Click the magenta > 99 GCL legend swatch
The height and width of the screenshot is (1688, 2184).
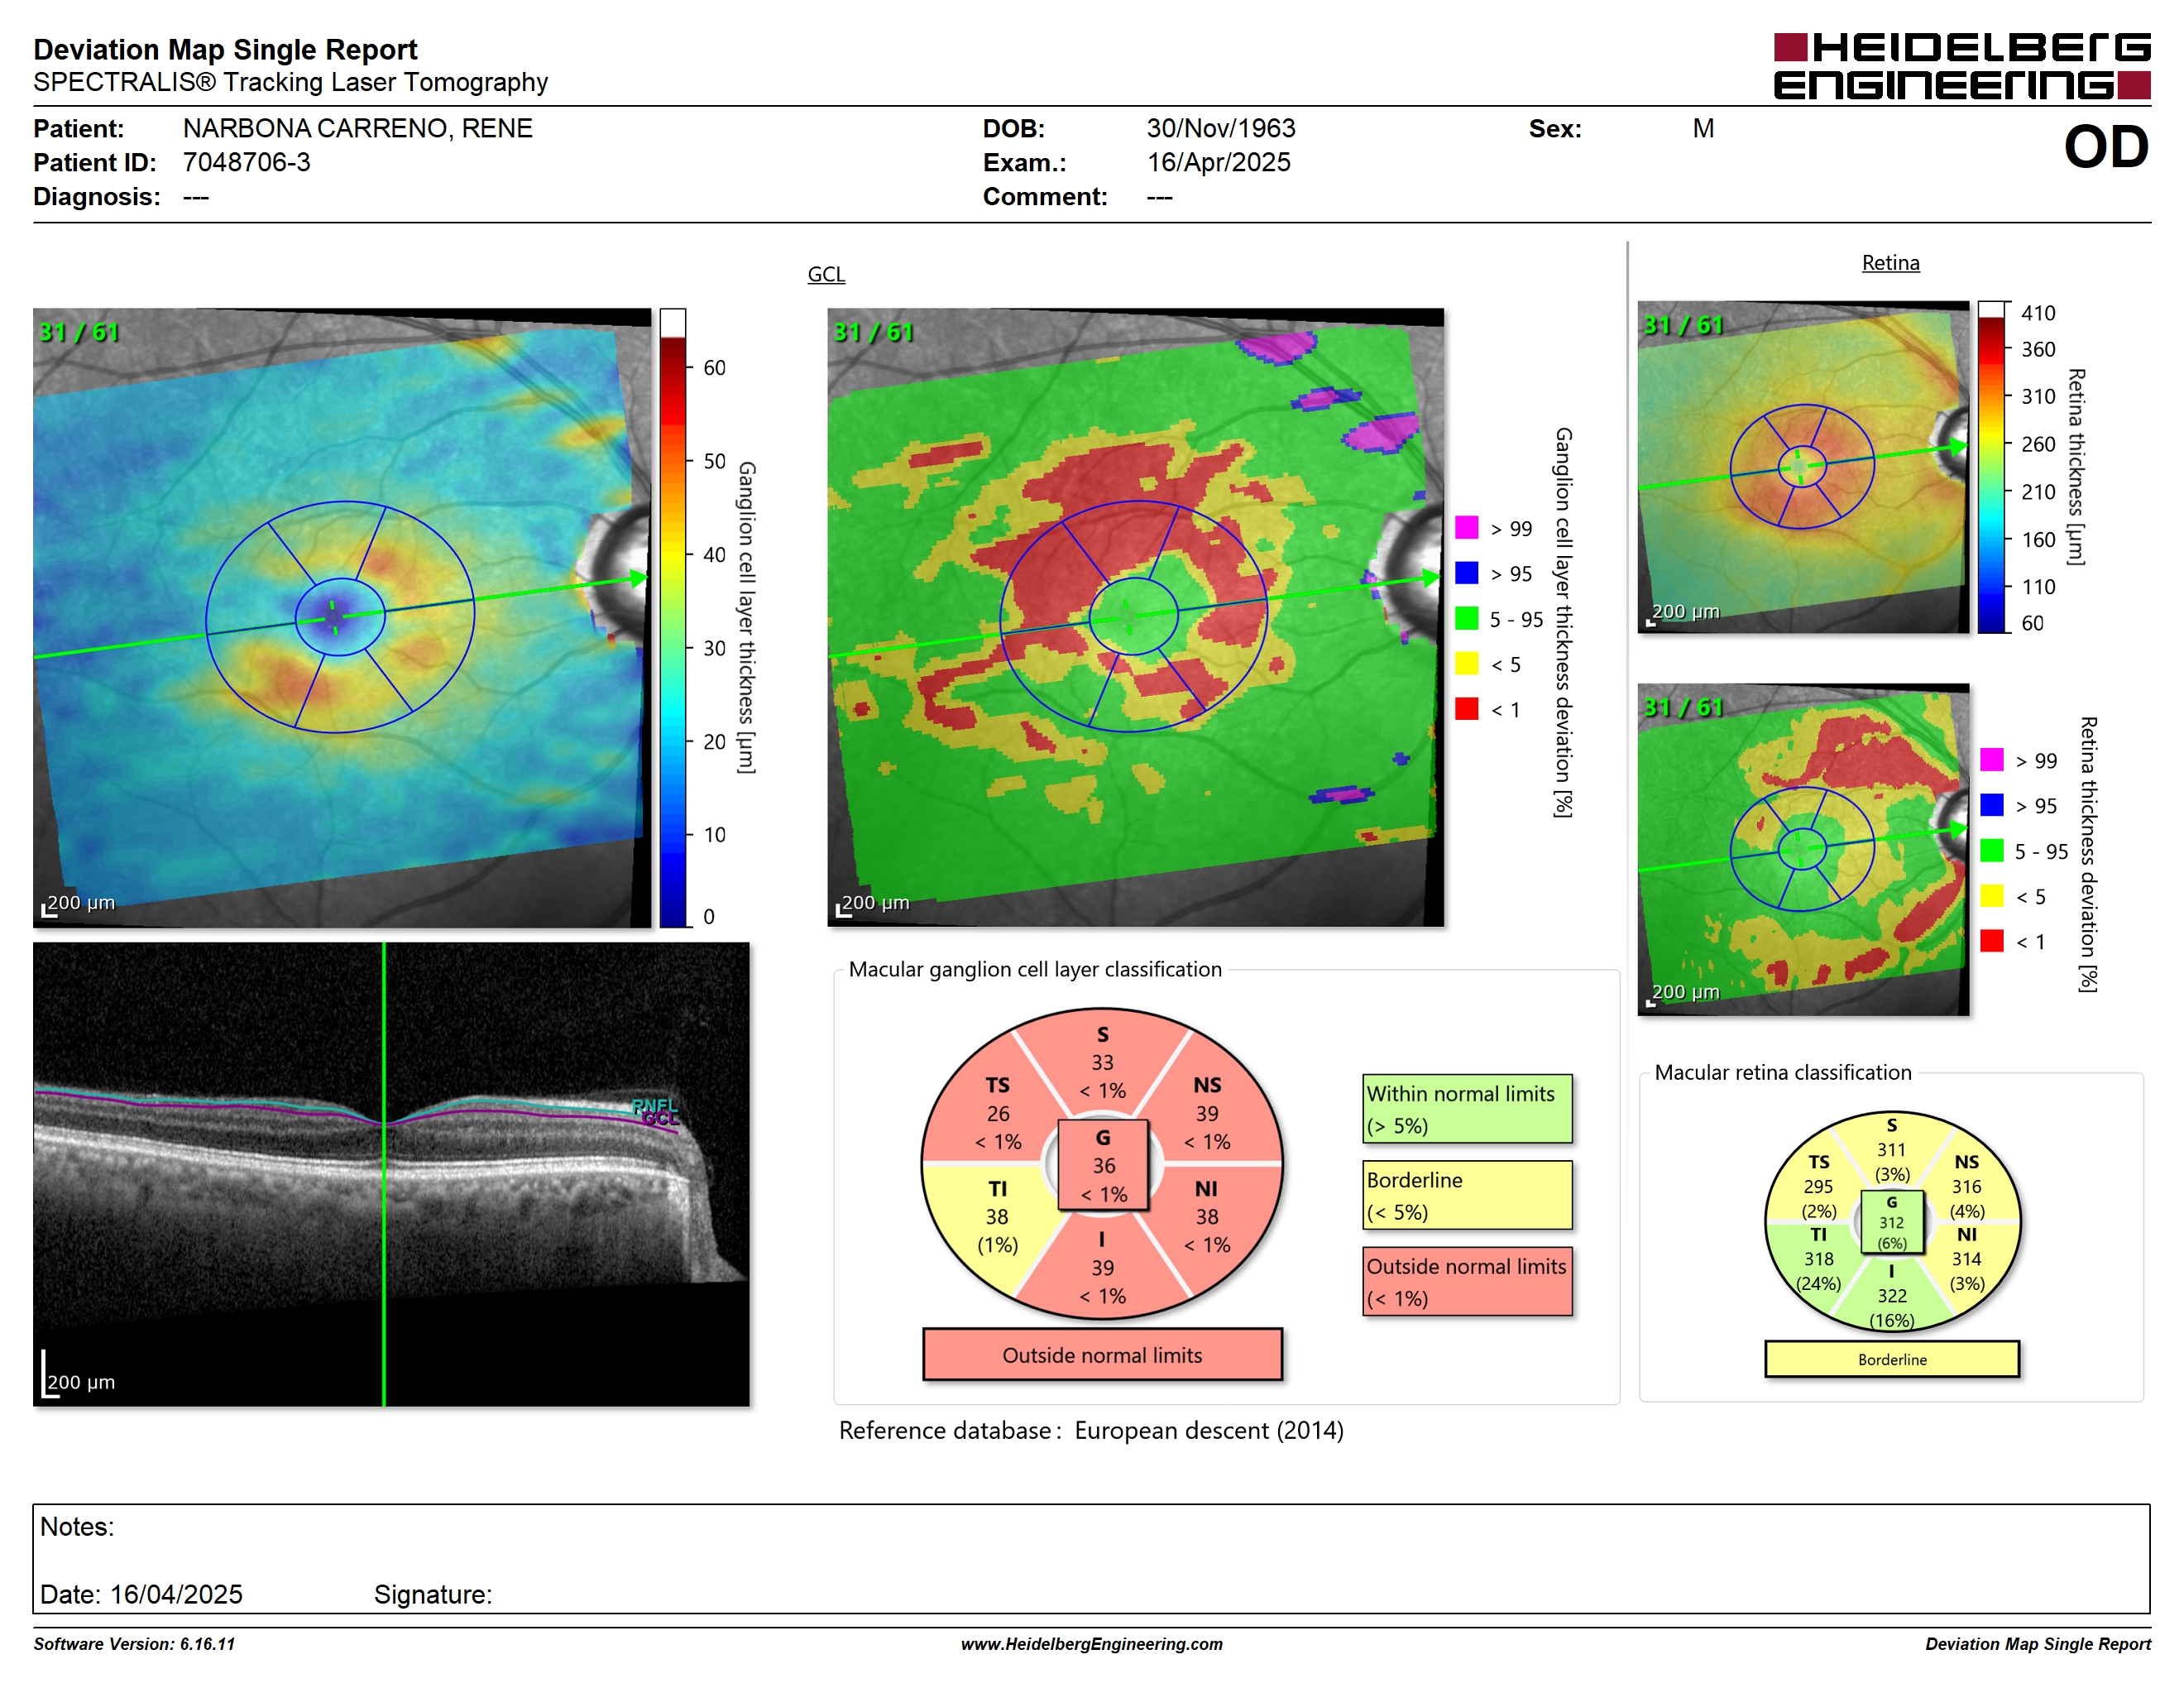pos(1466,527)
